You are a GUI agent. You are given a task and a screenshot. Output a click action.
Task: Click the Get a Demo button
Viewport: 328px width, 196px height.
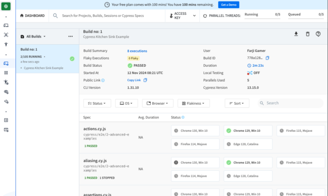tap(229, 5)
